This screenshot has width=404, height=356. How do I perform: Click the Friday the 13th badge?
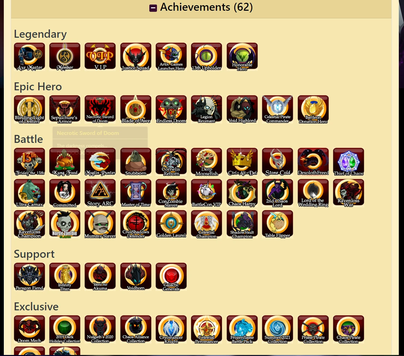29,162
